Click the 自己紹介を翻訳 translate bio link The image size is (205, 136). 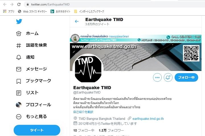pos(83,112)
